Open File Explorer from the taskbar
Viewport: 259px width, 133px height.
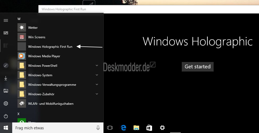pos(136,128)
